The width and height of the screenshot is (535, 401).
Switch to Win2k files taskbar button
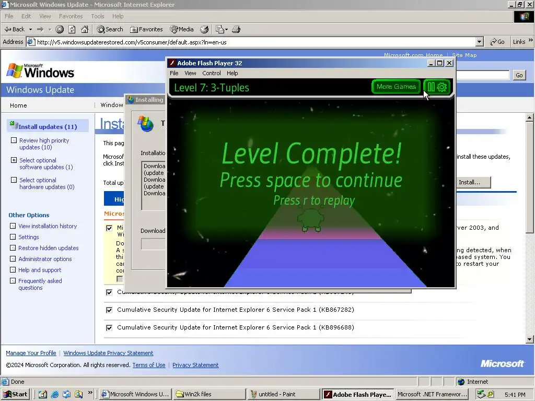[x=209, y=394]
